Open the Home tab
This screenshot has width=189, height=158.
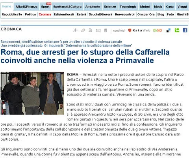pos(7,6)
